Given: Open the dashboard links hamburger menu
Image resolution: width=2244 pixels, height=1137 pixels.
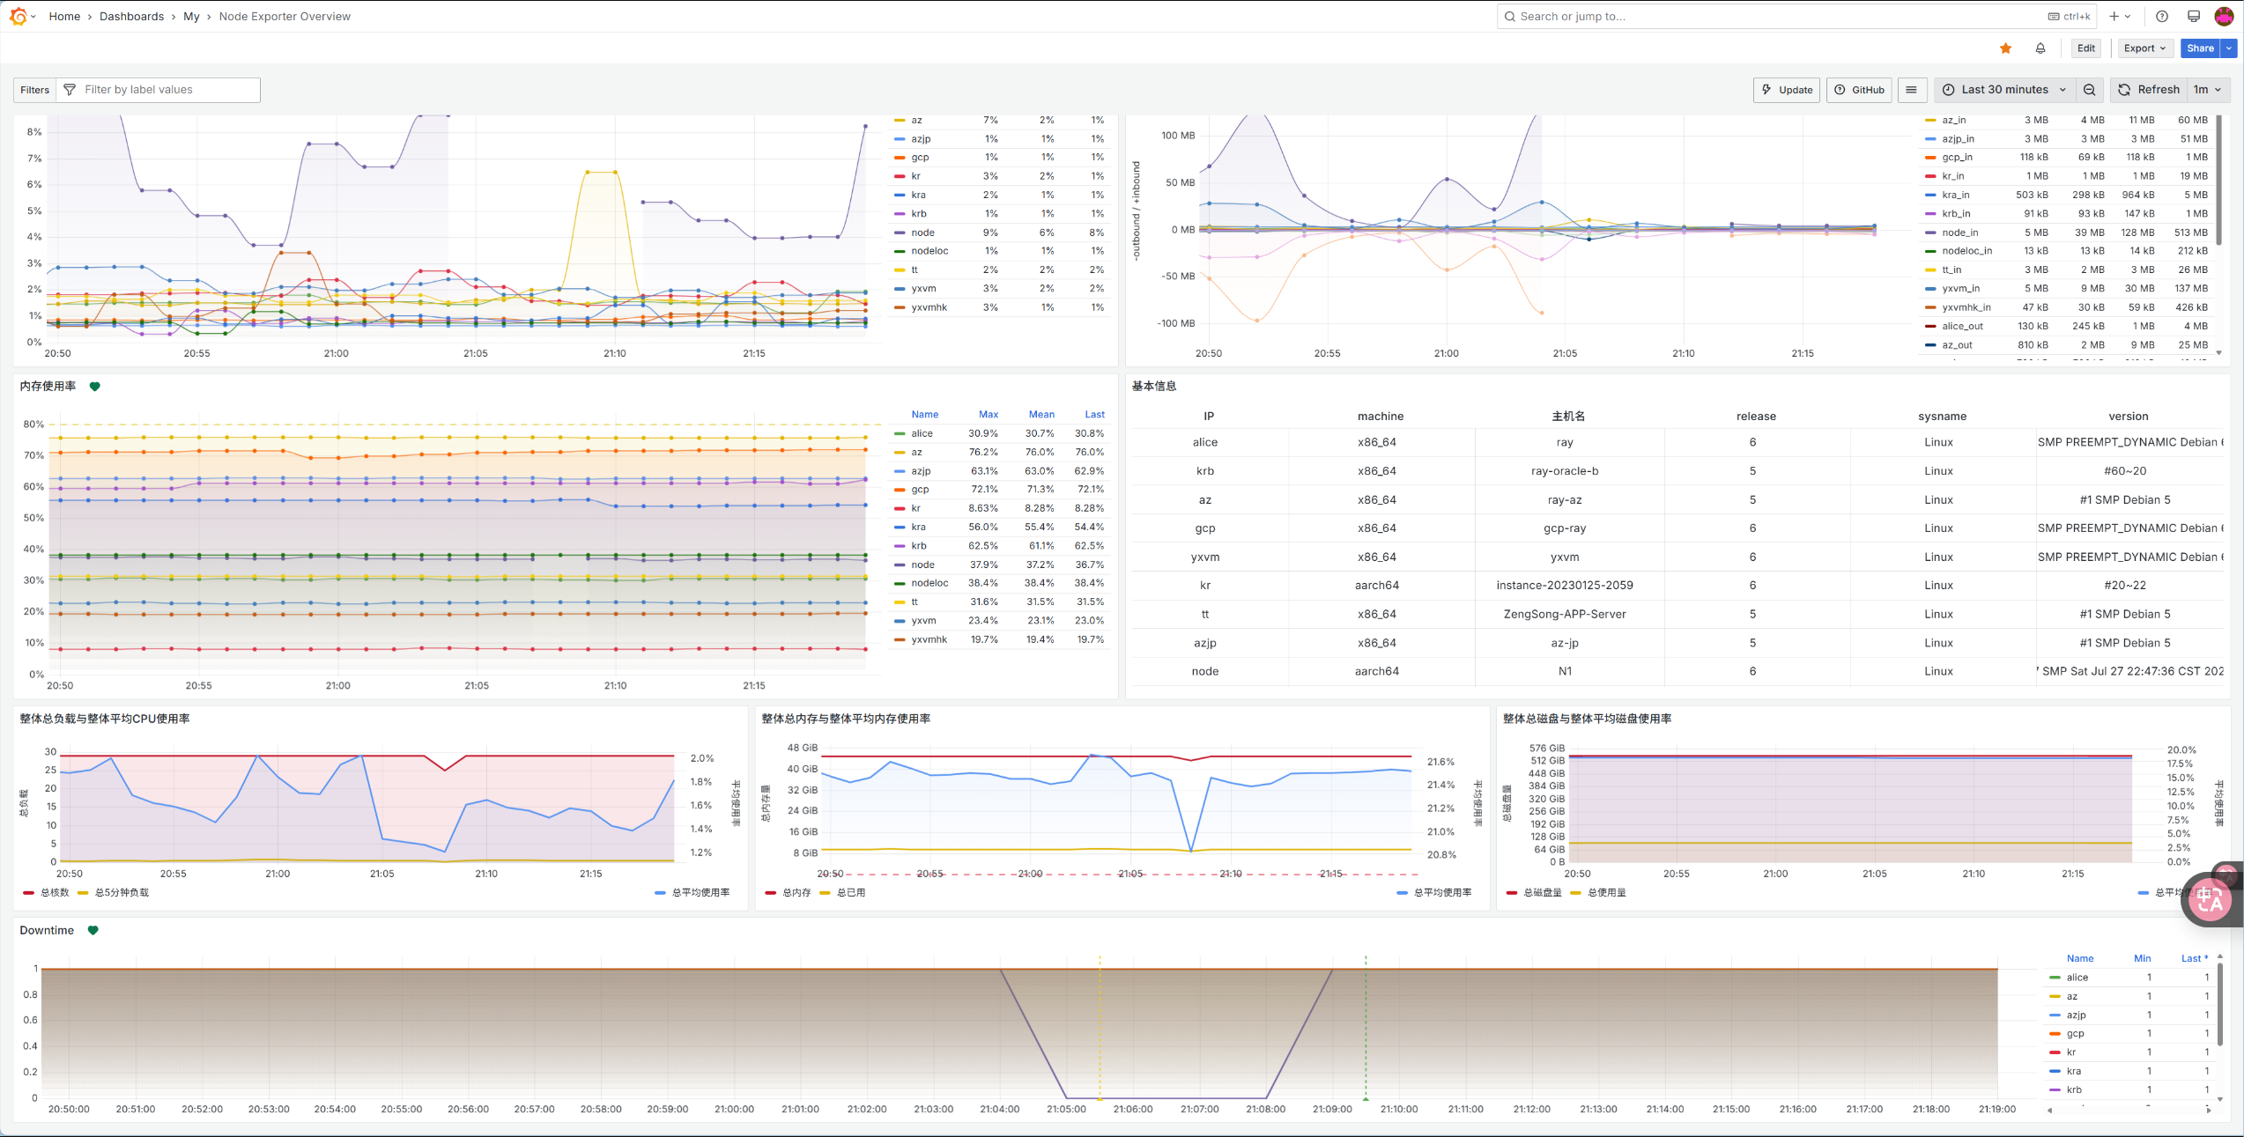Looking at the screenshot, I should (1911, 90).
